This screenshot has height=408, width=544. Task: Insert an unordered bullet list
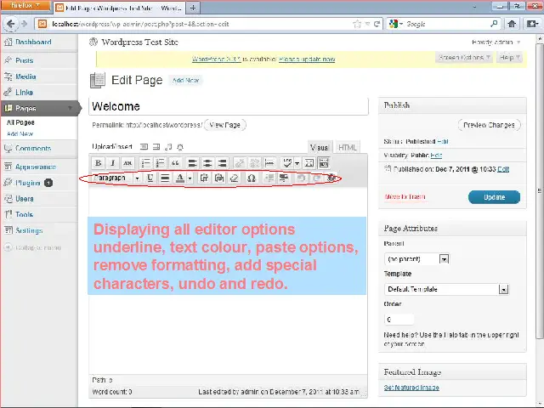tap(145, 162)
